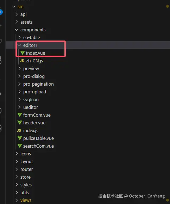Collapse the src folder chevron
This screenshot has width=170, height=204.
[14, 6]
